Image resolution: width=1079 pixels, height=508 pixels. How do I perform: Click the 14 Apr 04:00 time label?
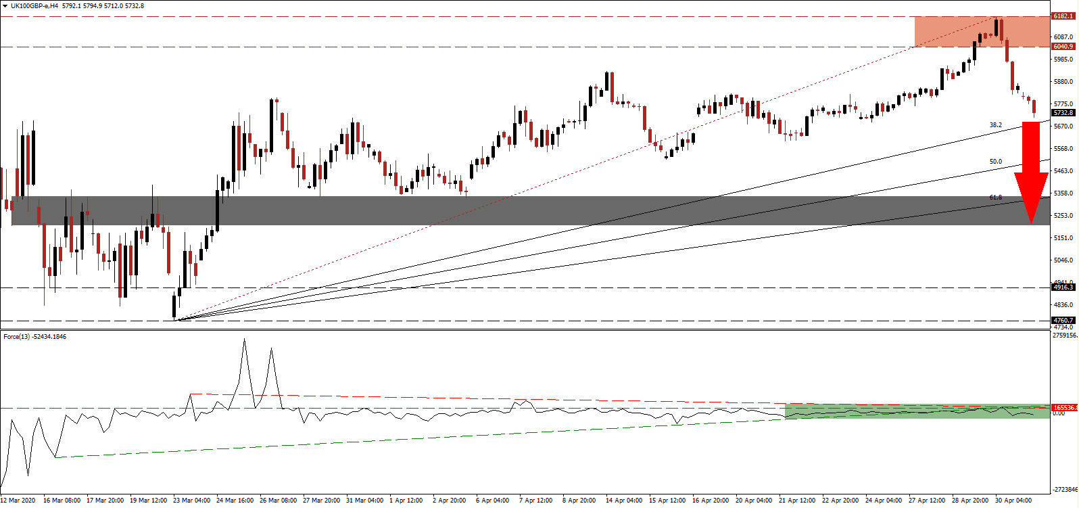[x=624, y=501]
